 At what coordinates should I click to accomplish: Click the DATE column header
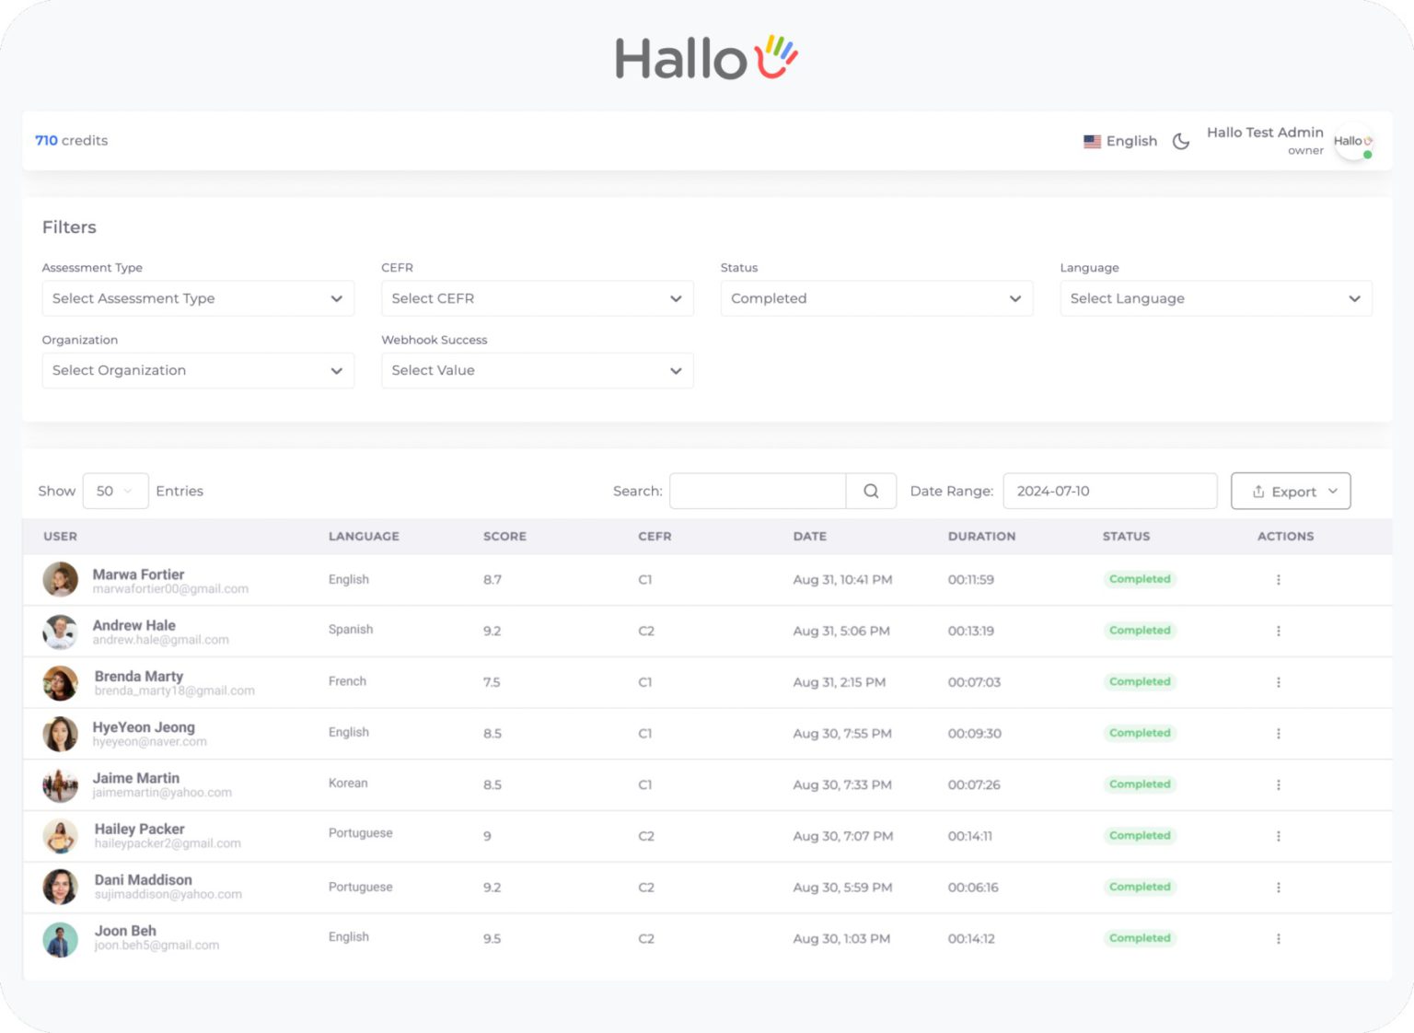[x=809, y=536]
